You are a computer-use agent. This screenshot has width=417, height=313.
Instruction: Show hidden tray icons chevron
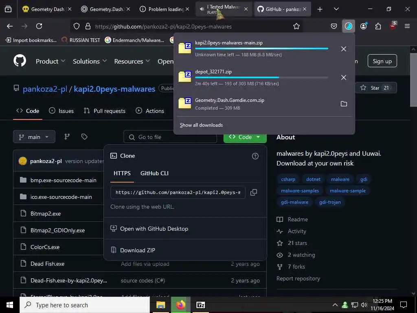[x=335, y=305]
